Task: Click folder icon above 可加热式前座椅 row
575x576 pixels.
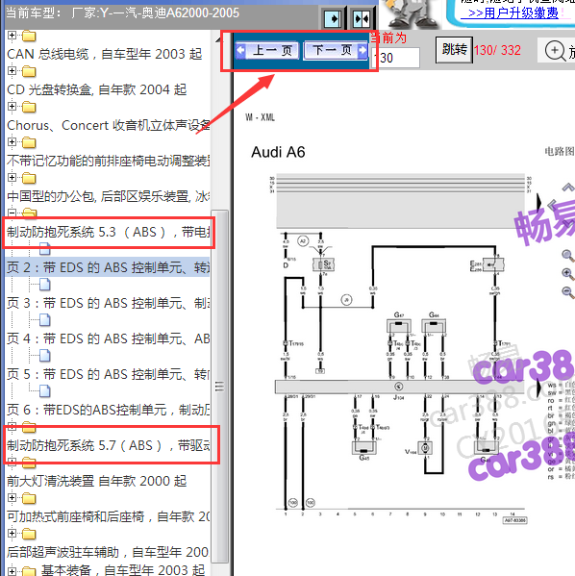Action: (x=29, y=498)
